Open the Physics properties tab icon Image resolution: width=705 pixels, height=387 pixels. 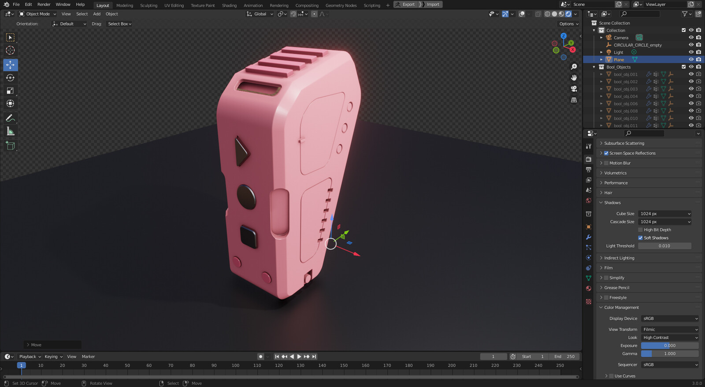pyautogui.click(x=589, y=258)
